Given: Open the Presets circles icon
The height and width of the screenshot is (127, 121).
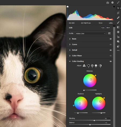Looking at the screenshot, I should click(x=118, y=46).
